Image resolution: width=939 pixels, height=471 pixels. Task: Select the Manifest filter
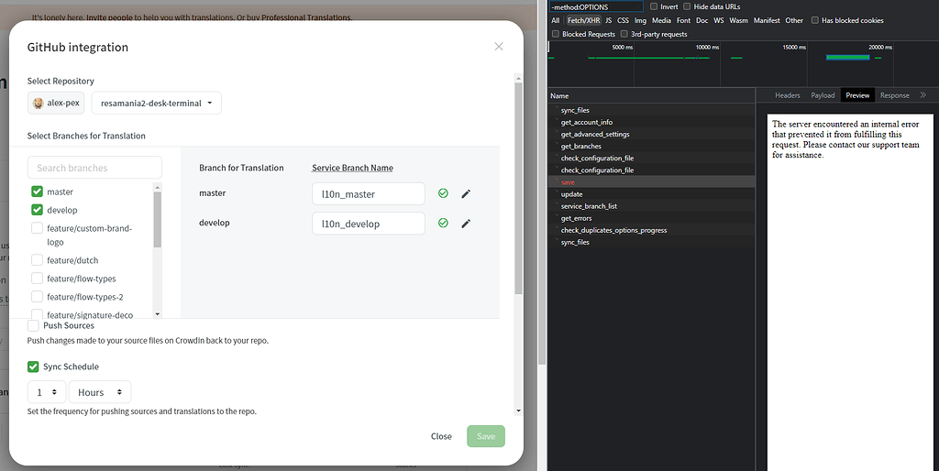point(767,20)
